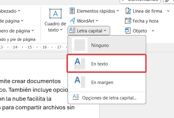Click the Letra capital button icon
Image resolution: width=174 pixels, height=118 pixels.
[x=72, y=30]
